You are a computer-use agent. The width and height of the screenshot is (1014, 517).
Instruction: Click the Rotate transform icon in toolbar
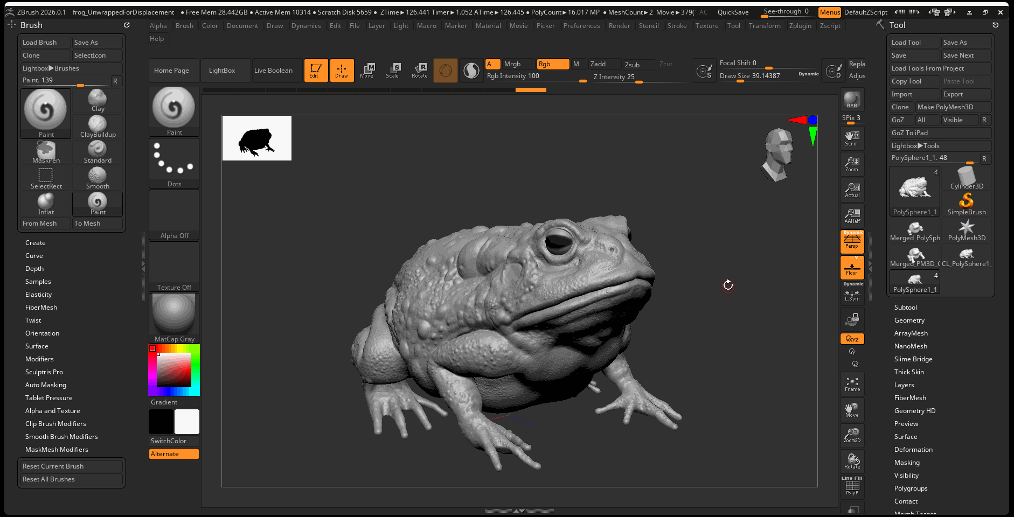point(420,70)
